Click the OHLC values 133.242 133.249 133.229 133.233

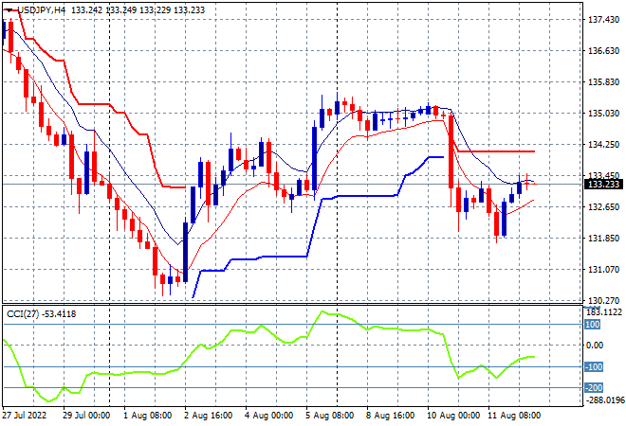pyautogui.click(x=138, y=10)
